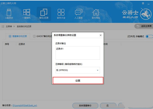Click the 系统备份和还原 breadcrumb

24,26
